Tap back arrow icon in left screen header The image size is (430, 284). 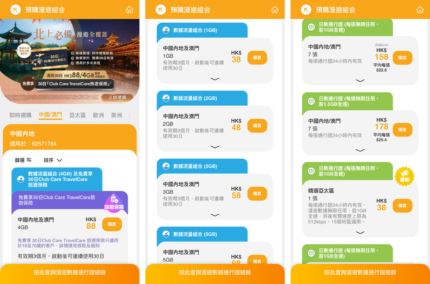16,10
